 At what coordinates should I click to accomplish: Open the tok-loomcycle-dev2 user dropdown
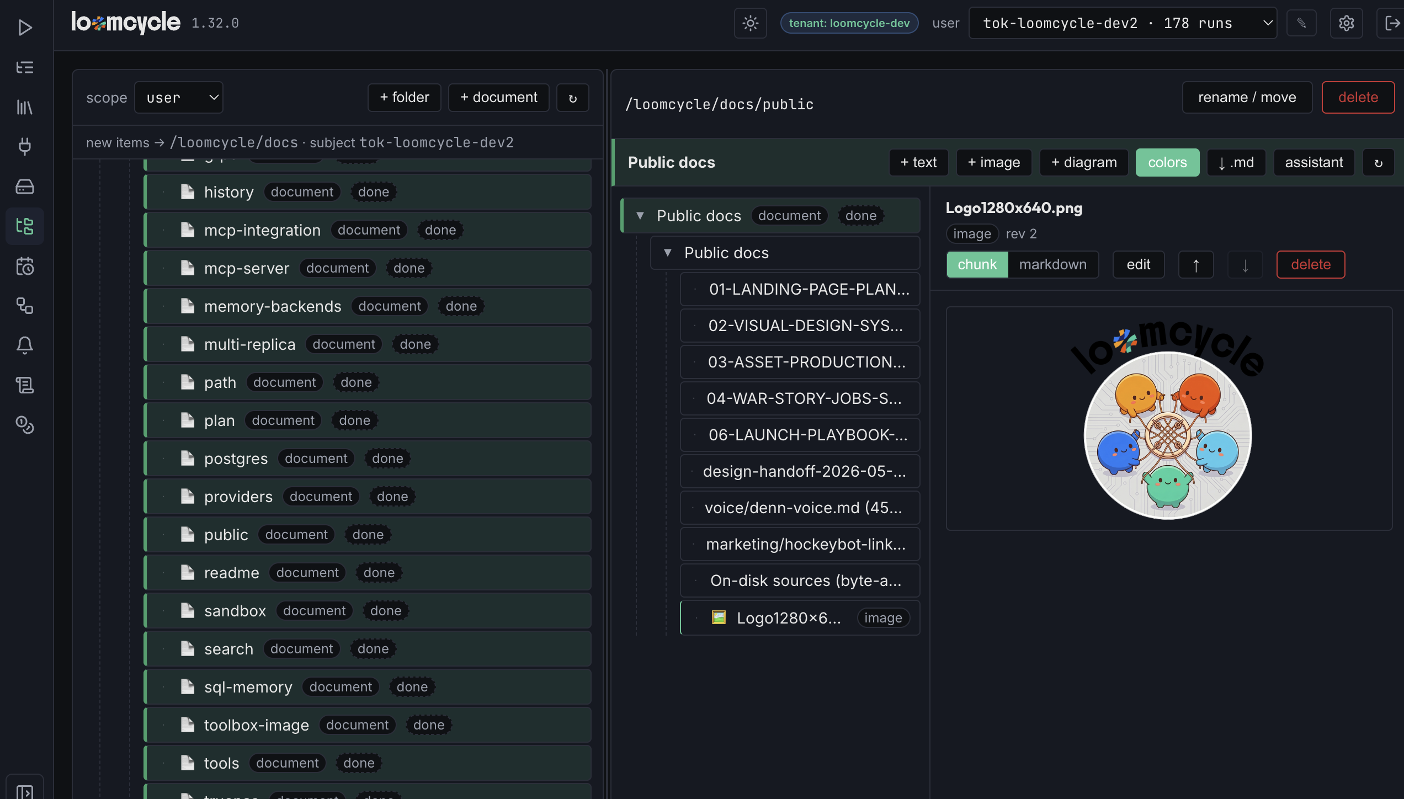1123,23
